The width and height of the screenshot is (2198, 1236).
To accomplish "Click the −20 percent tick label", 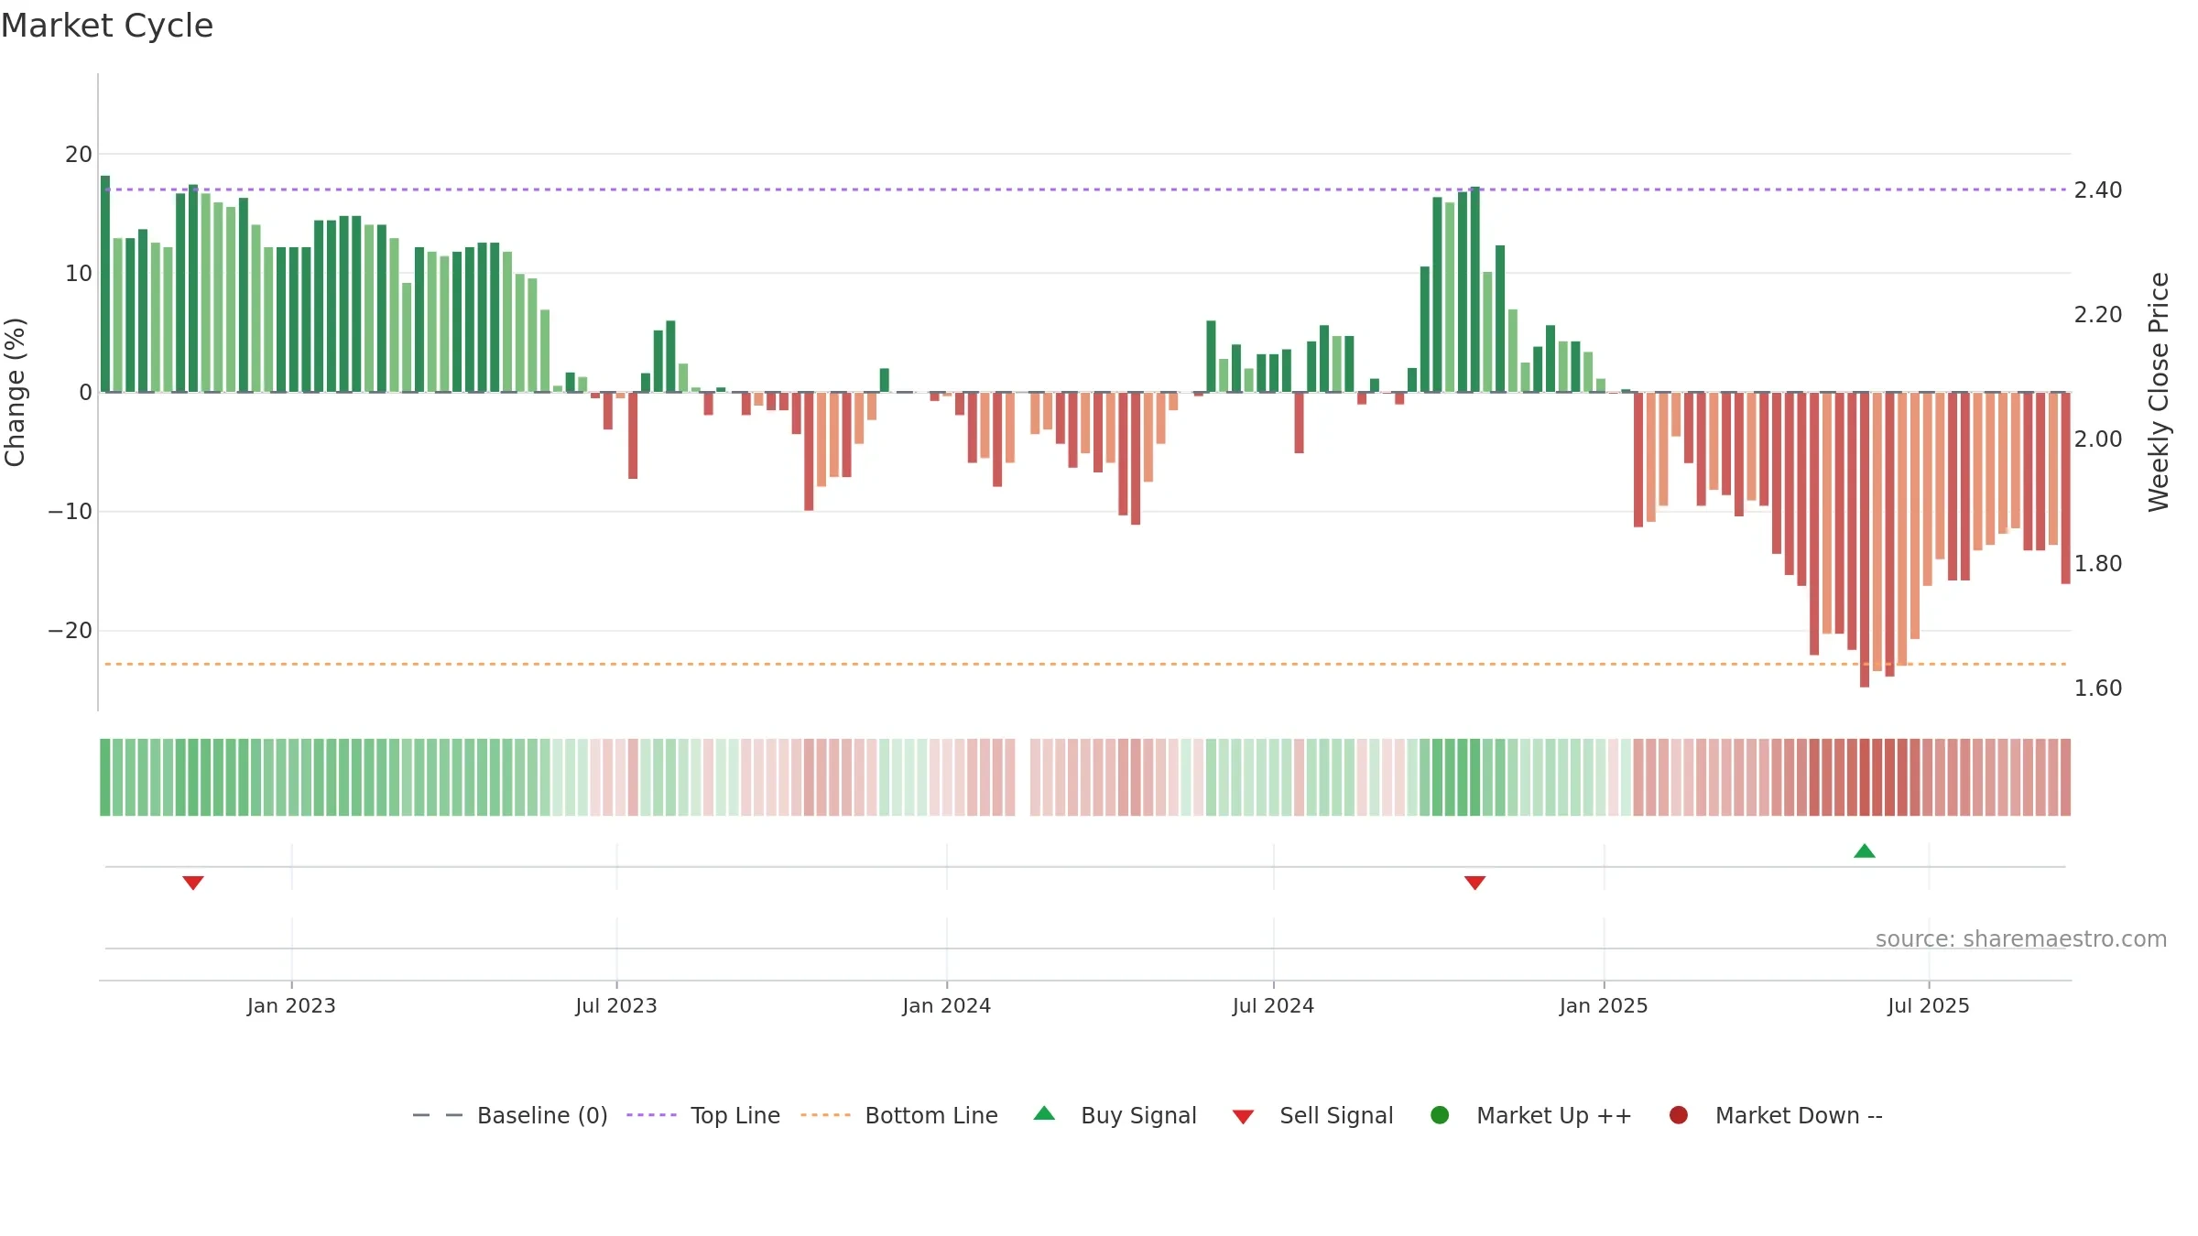I will coord(71,631).
